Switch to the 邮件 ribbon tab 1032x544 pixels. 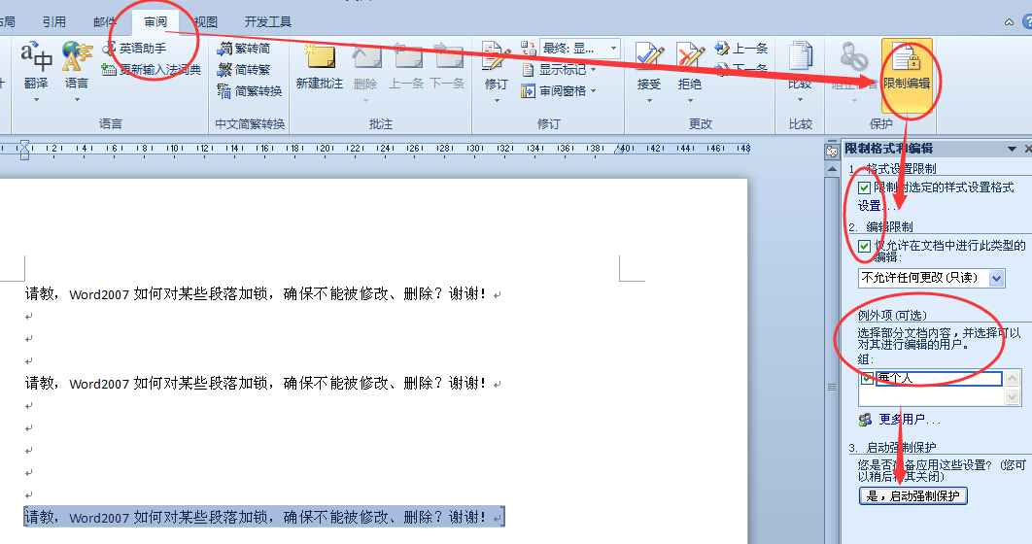click(105, 21)
